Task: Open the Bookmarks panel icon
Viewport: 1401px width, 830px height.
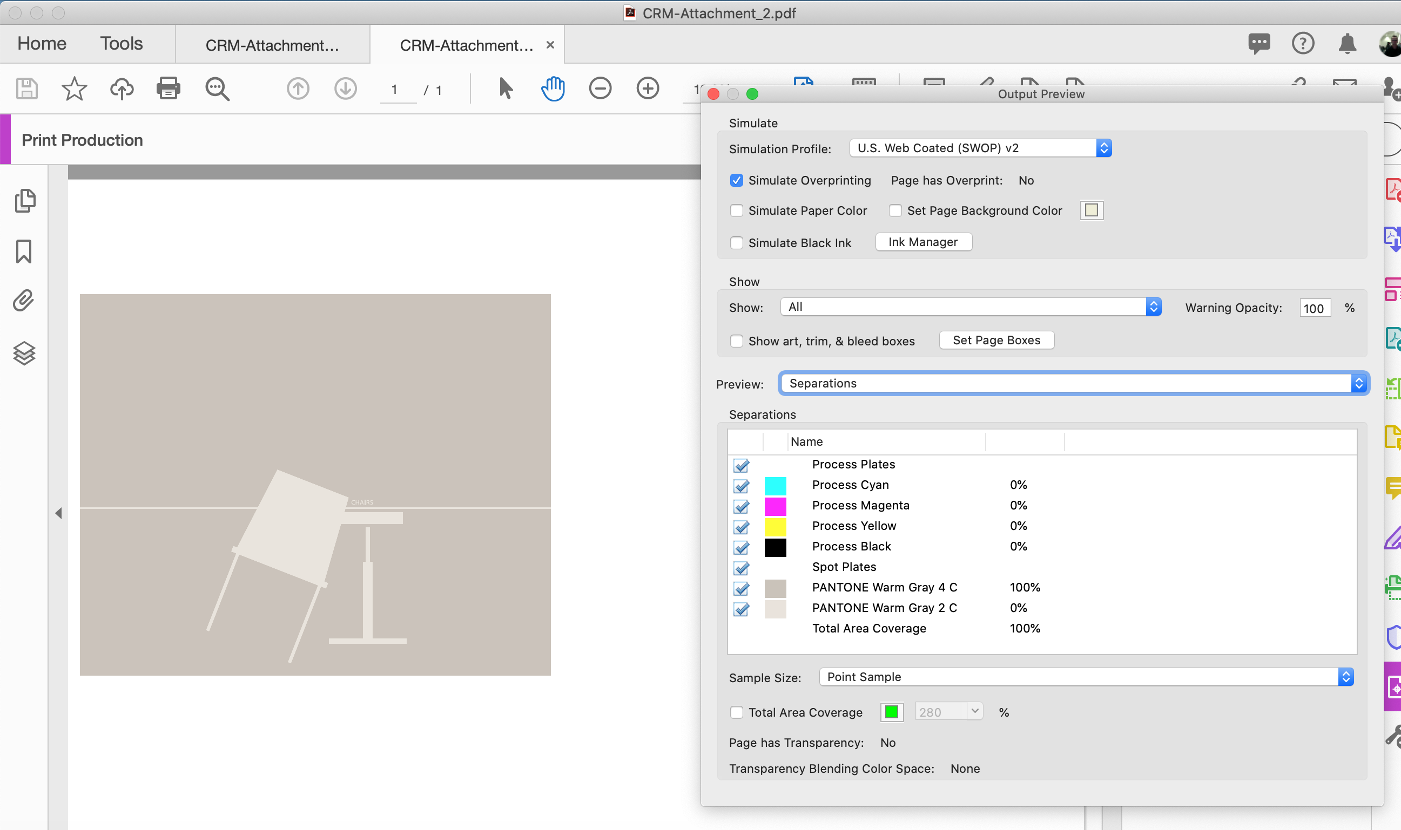Action: (24, 251)
